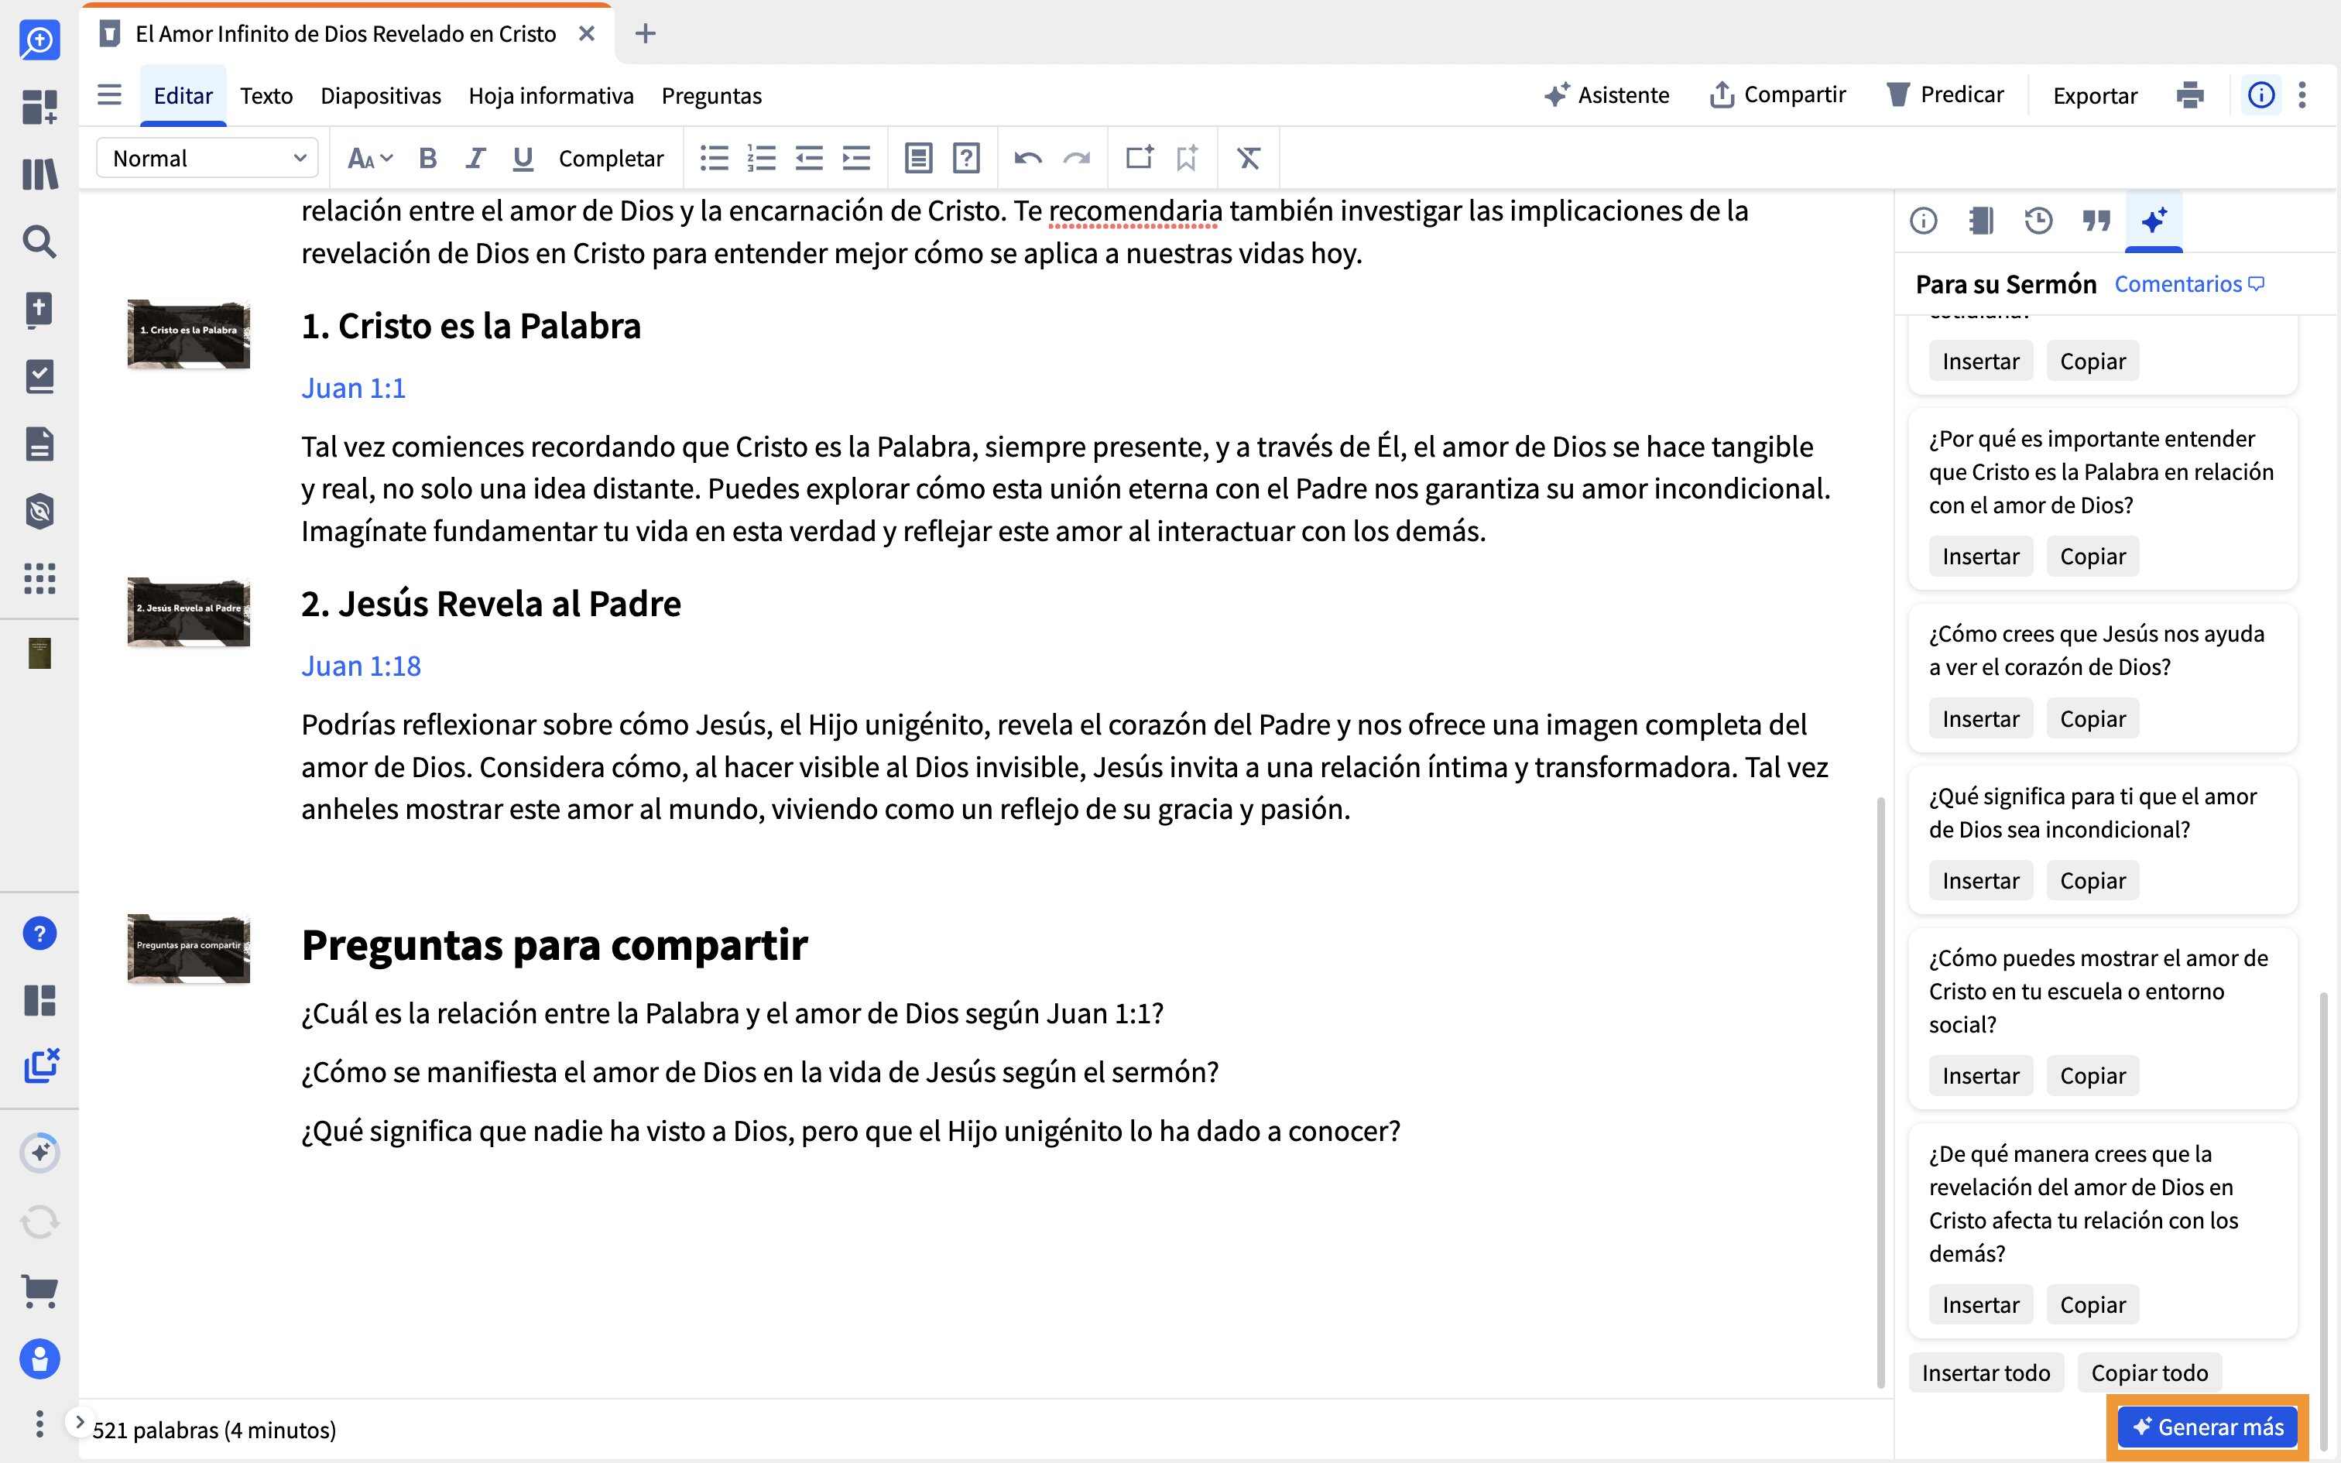The image size is (2341, 1463).
Task: Open the Comentarios link
Action: click(2189, 283)
